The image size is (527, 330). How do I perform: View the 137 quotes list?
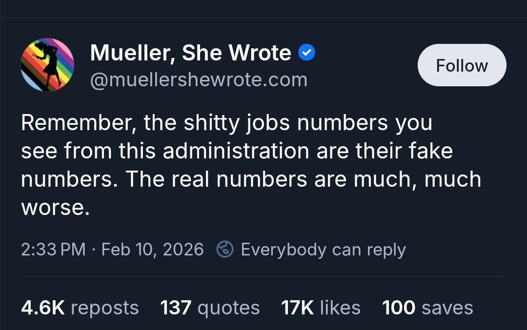(x=210, y=308)
